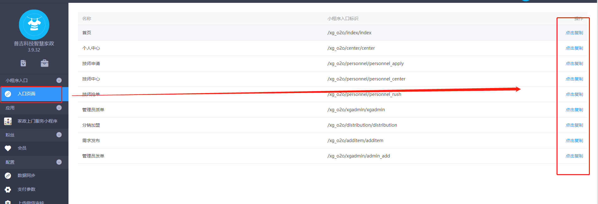The width and height of the screenshot is (598, 204).
Task: Collapse the 小程序入口 section chevron
Action: (59, 80)
